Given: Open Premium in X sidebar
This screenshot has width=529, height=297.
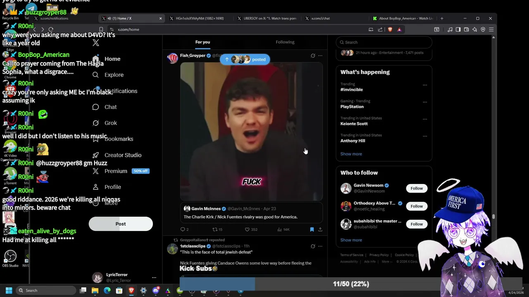Looking at the screenshot, I should click(x=121, y=171).
